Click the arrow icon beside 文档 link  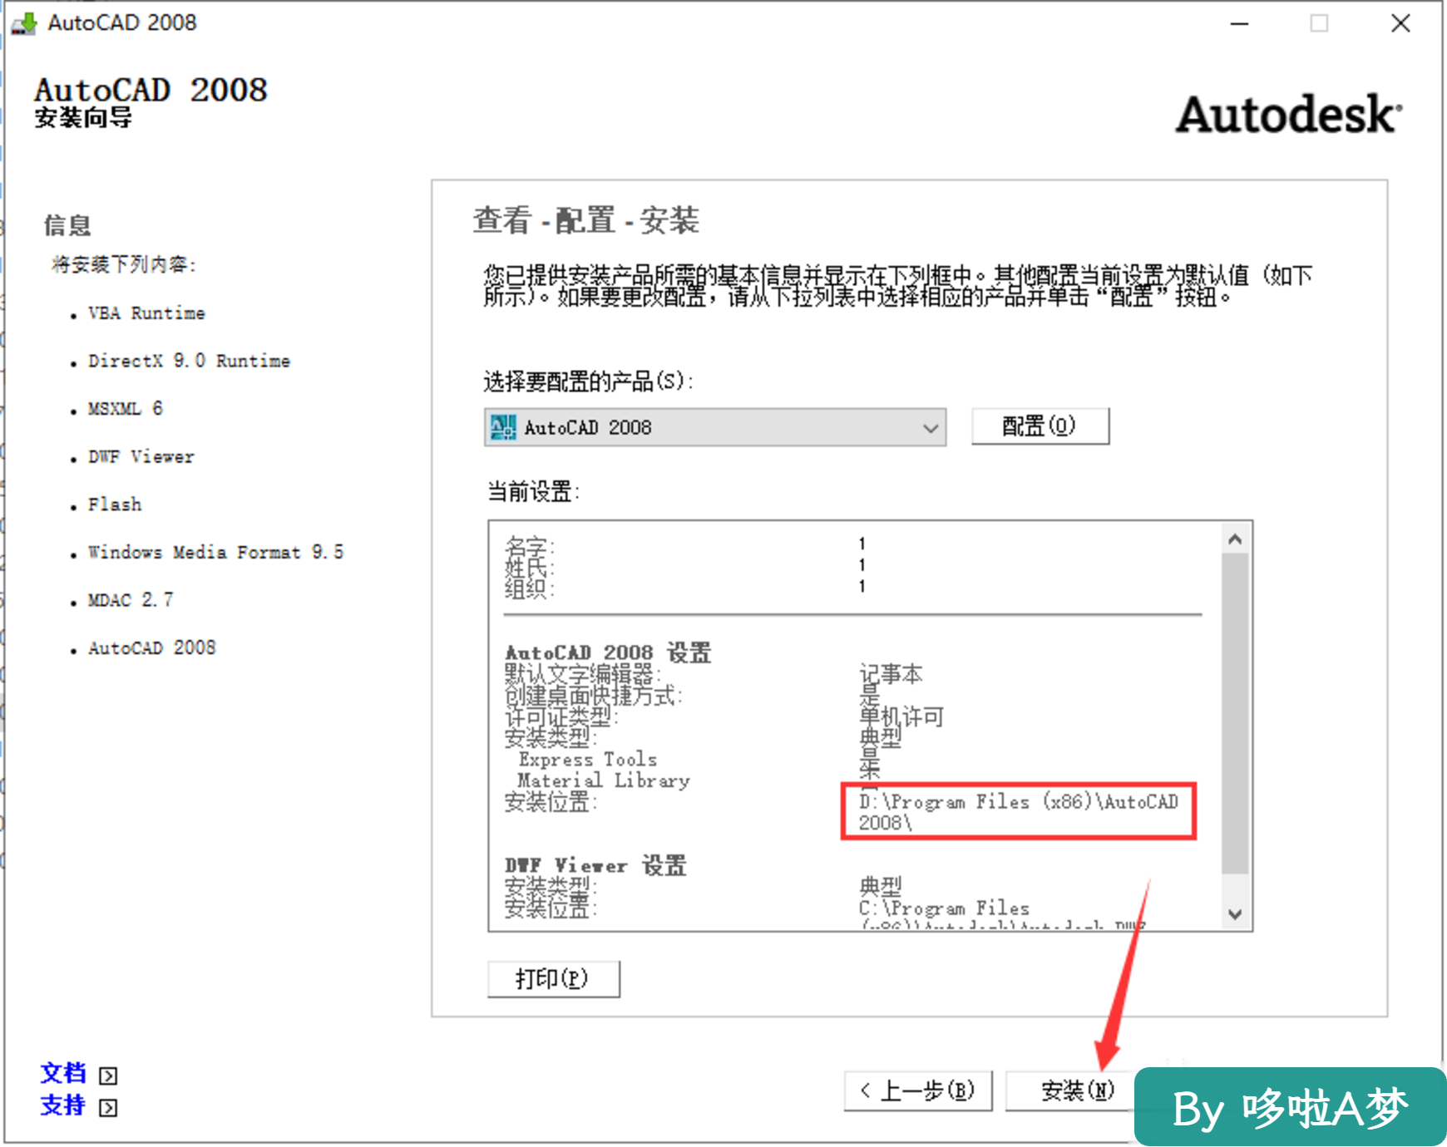[108, 1076]
